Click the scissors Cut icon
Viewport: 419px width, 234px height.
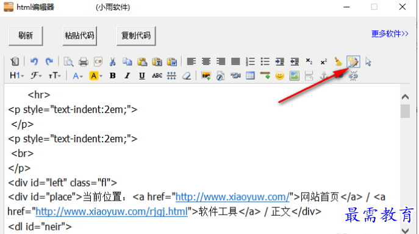[112, 62]
